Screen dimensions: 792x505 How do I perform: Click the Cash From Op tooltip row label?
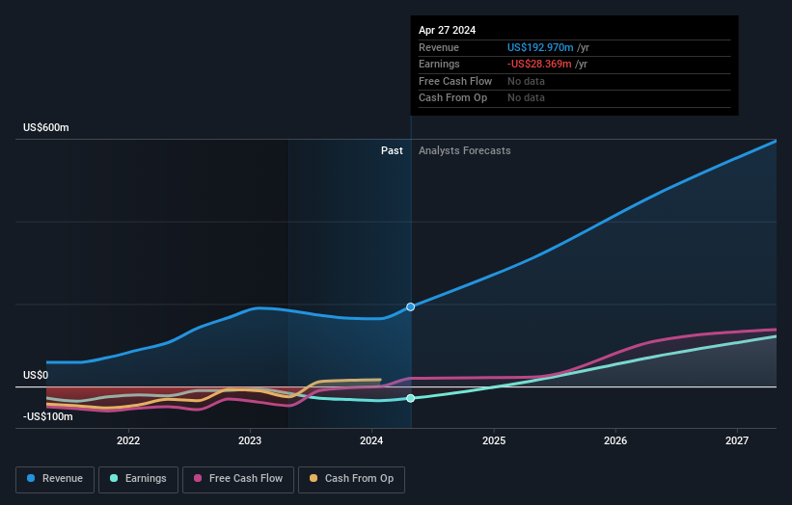pyautogui.click(x=453, y=98)
